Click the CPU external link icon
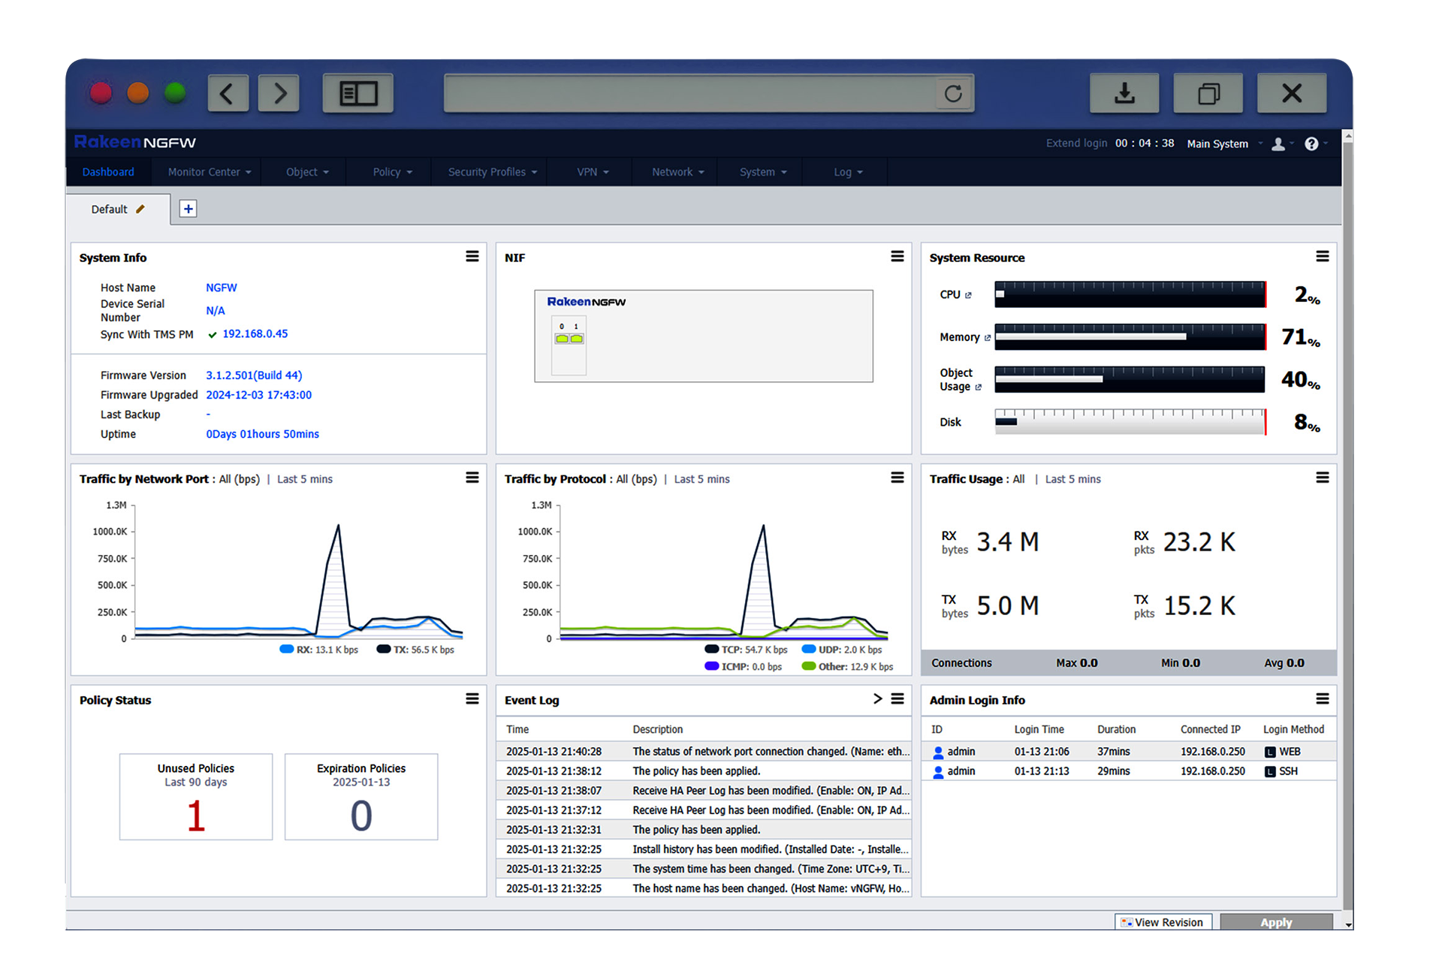This screenshot has width=1442, height=959. 968,295
